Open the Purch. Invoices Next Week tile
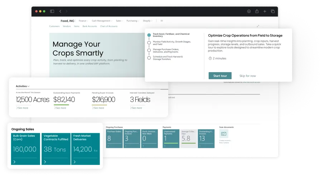 tap(149, 139)
